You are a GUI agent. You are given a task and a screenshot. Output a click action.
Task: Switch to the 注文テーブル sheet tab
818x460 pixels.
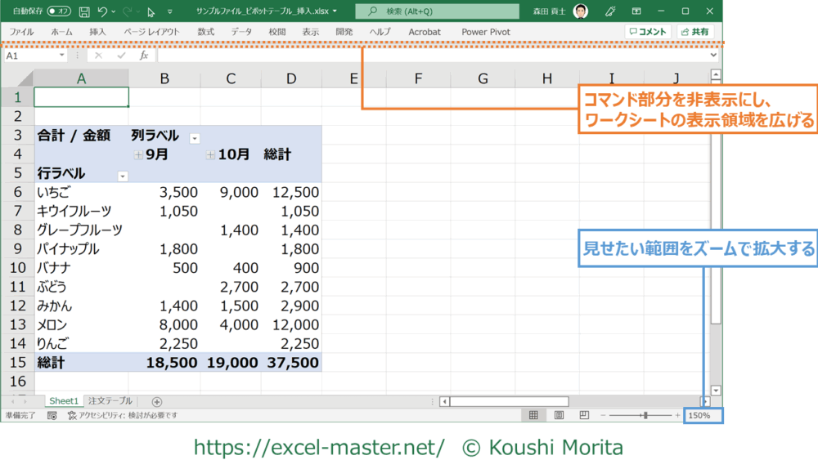coord(110,401)
